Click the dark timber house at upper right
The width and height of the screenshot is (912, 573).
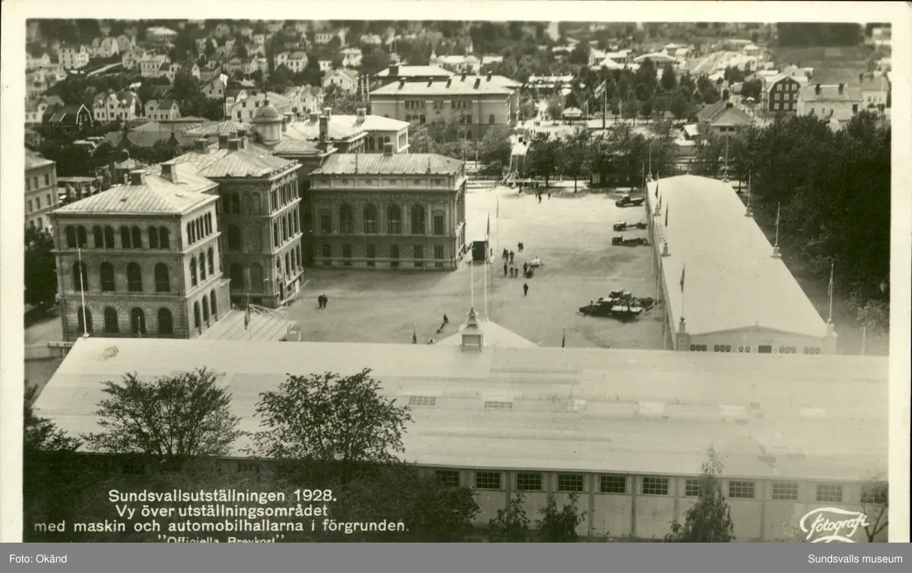[781, 95]
